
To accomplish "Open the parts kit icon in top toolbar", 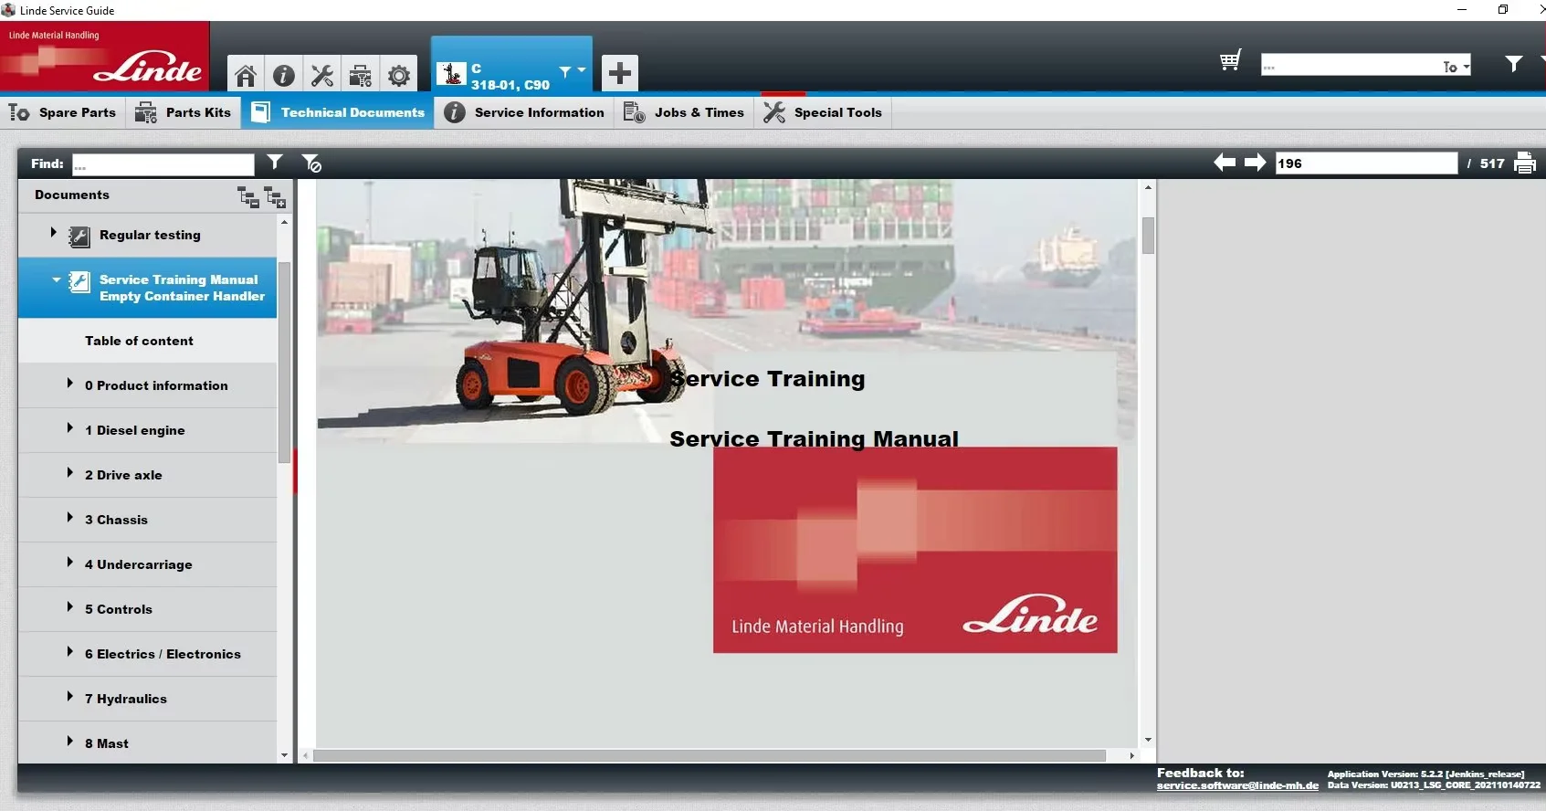I will [x=361, y=75].
